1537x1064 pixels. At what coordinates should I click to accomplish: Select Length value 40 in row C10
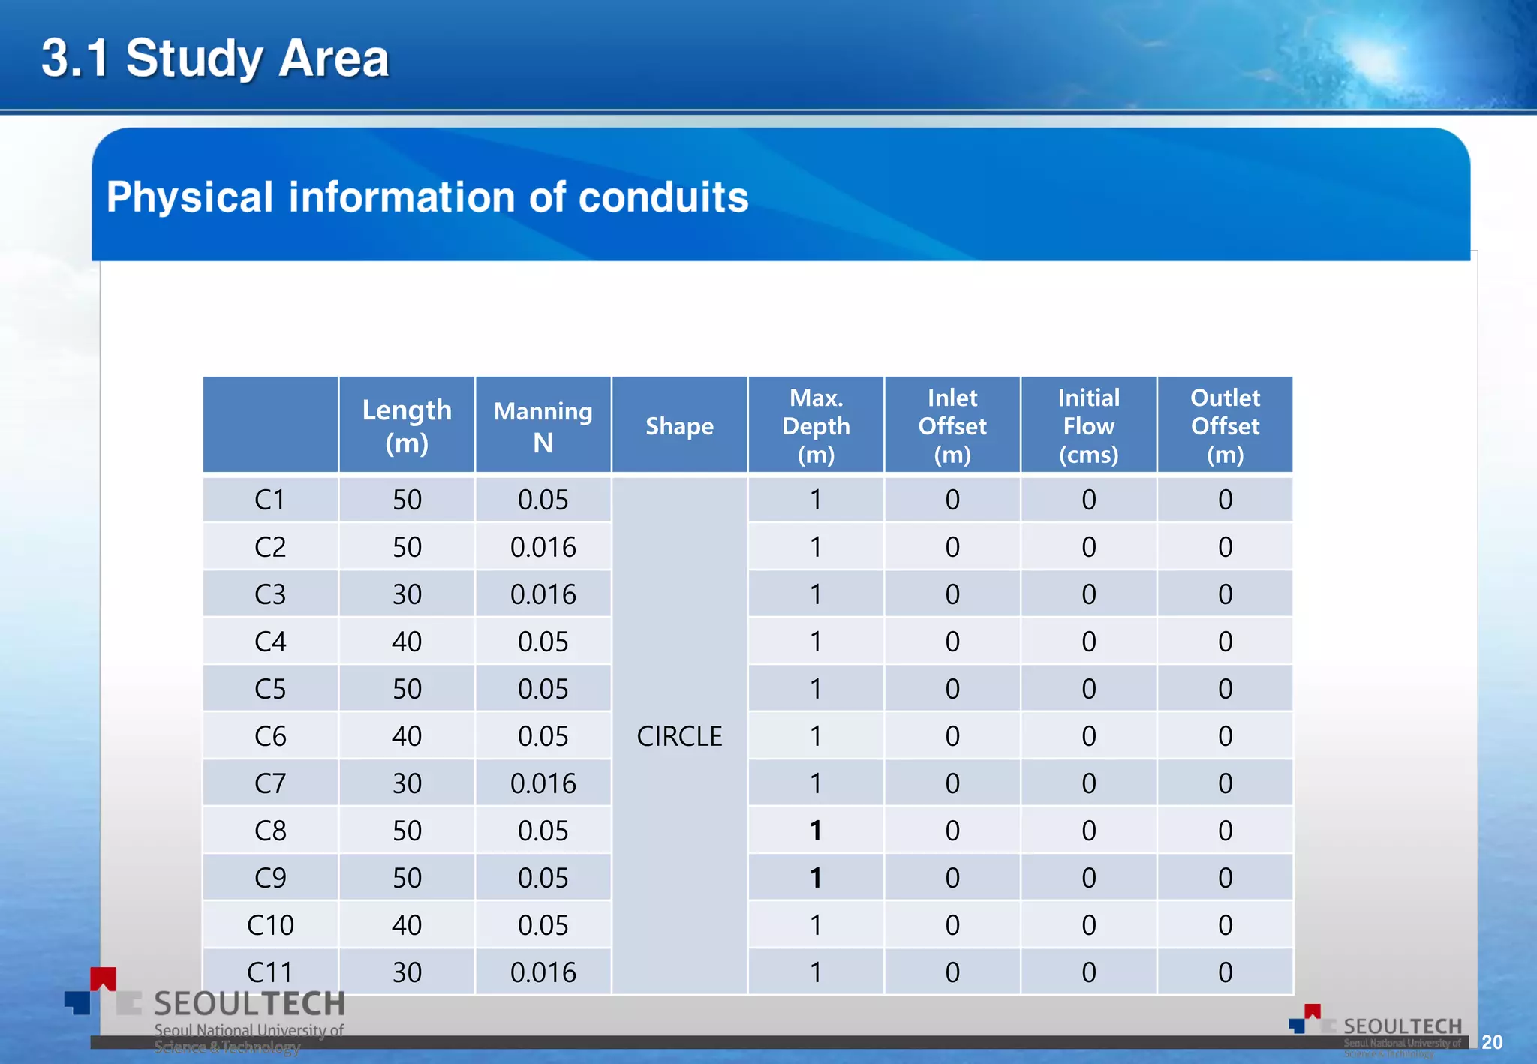point(407,925)
